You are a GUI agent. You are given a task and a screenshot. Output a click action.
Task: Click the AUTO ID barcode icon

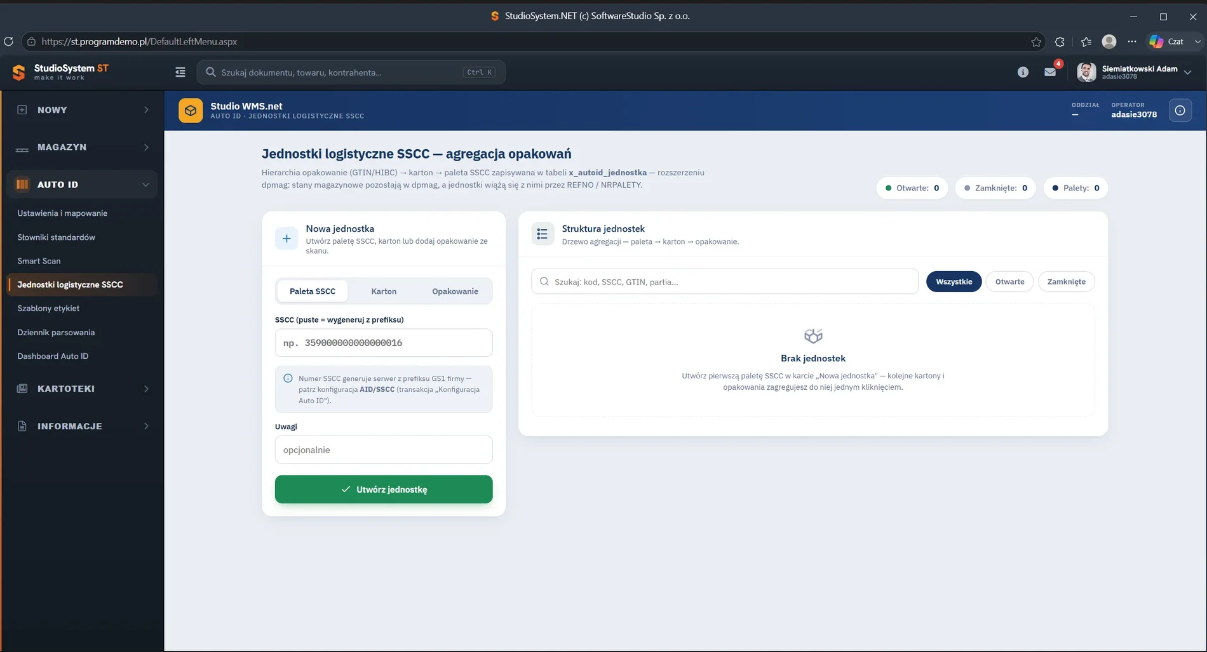coord(22,185)
